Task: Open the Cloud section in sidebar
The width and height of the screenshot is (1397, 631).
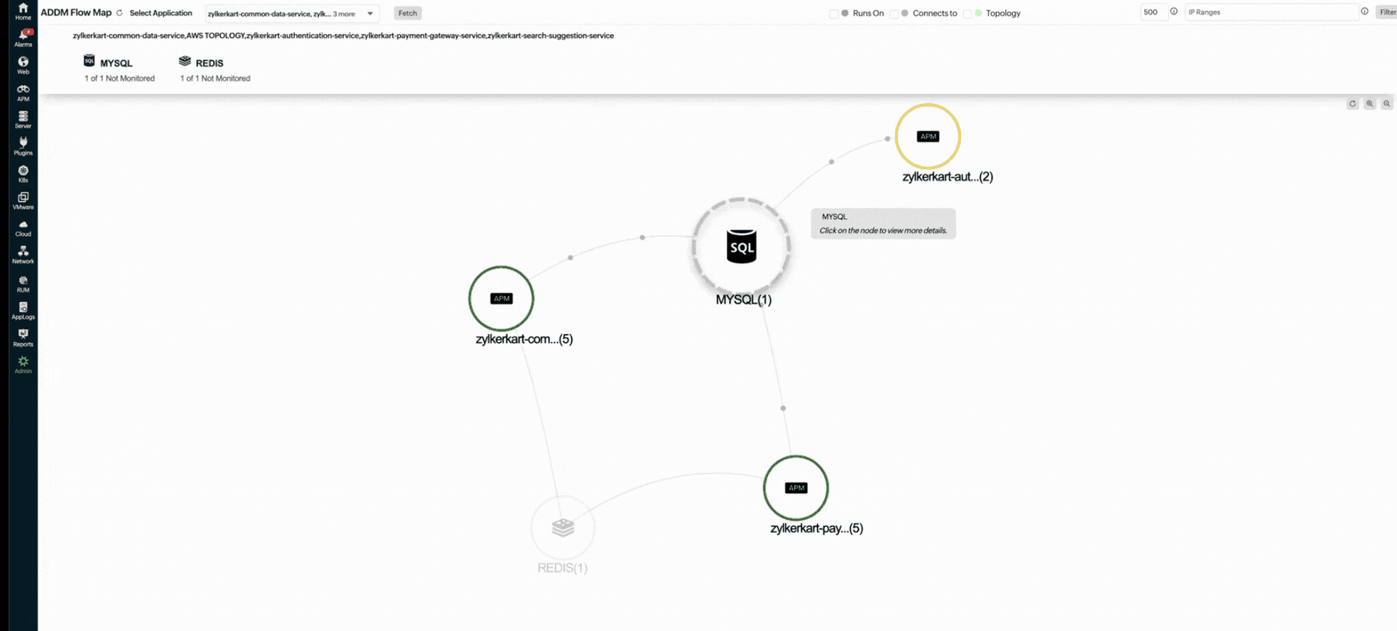Action: coord(23,228)
